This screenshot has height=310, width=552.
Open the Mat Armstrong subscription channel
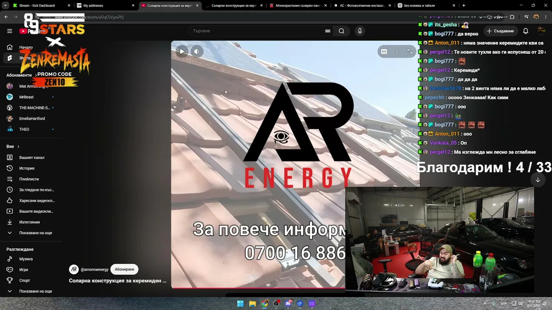click(30, 86)
